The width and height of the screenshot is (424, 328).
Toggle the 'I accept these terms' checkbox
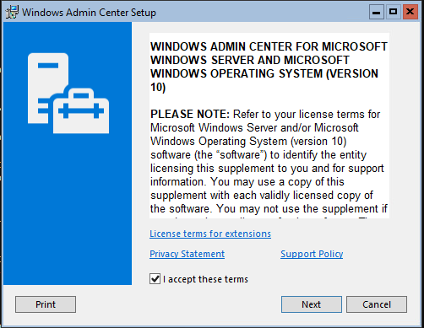pos(155,279)
